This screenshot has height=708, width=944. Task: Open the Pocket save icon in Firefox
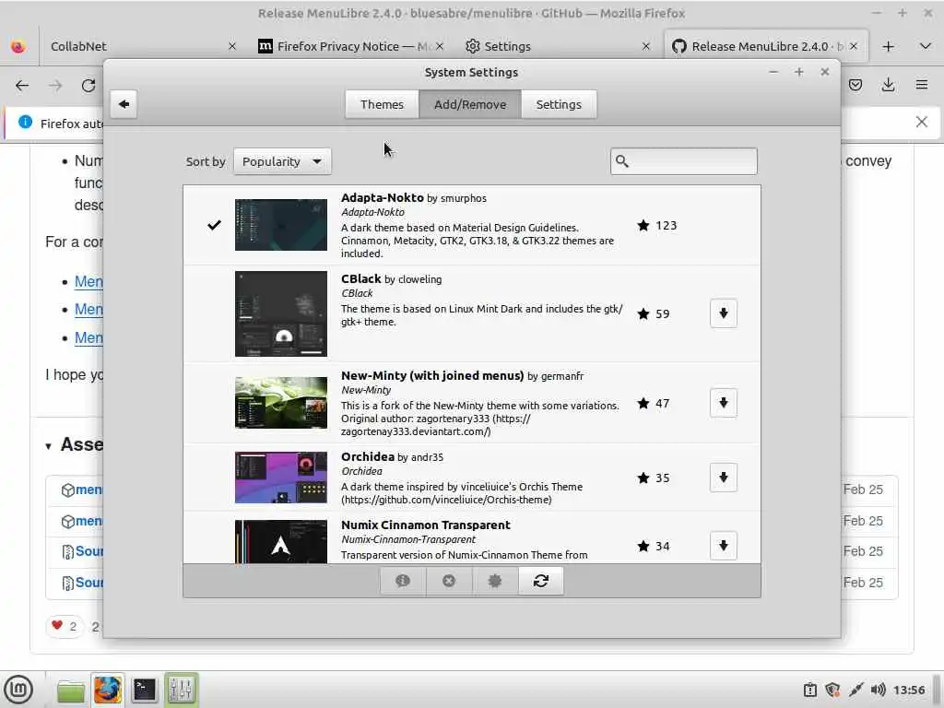(x=855, y=85)
